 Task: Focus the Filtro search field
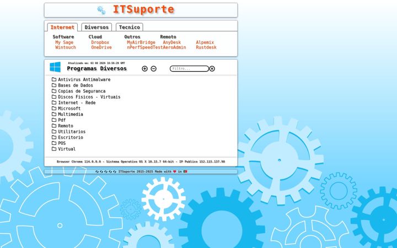189,68
